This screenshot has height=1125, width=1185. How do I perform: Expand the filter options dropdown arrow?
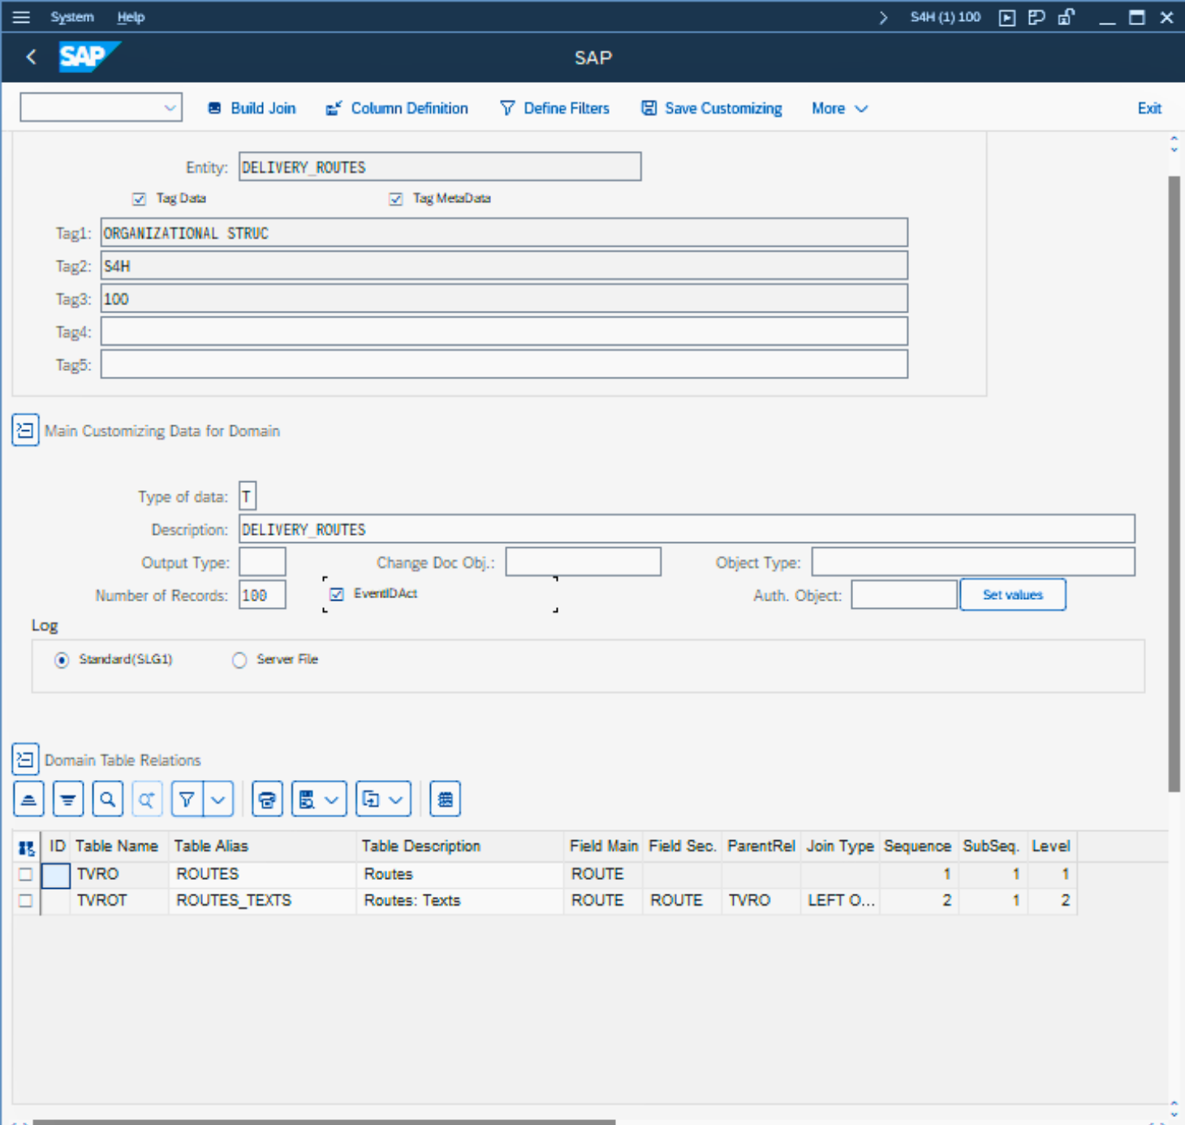(x=218, y=800)
